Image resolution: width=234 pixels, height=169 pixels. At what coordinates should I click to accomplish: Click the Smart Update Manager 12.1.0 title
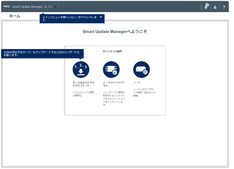coord(32,6)
